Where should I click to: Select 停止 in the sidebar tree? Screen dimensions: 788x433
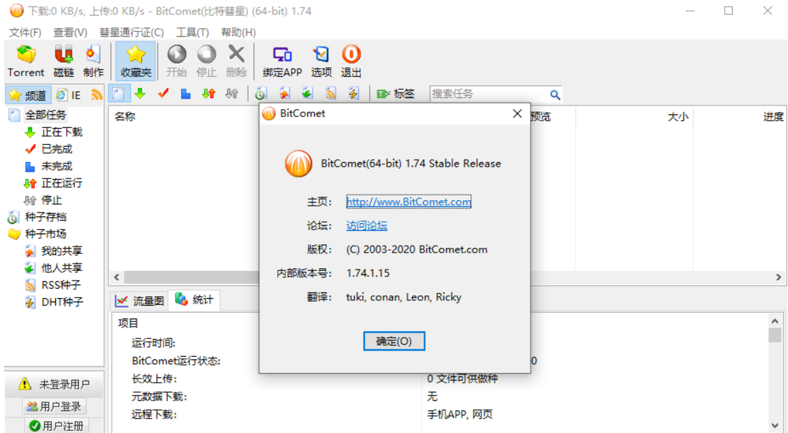(x=51, y=200)
